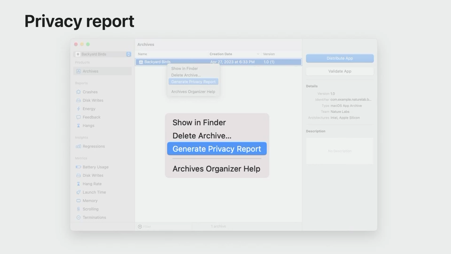
Task: Select Feedback in the sidebar
Action: 92,117
